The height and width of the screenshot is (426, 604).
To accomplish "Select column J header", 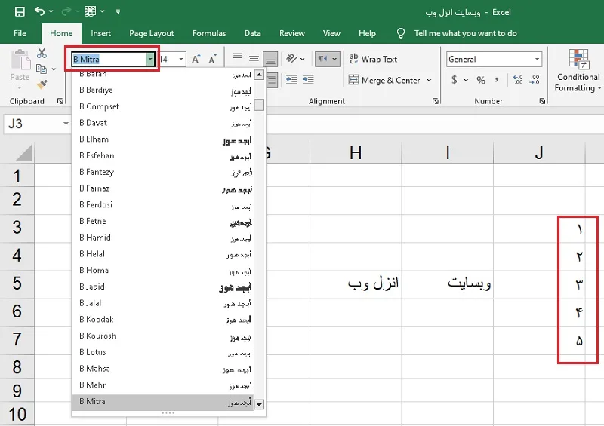I will 539,153.
